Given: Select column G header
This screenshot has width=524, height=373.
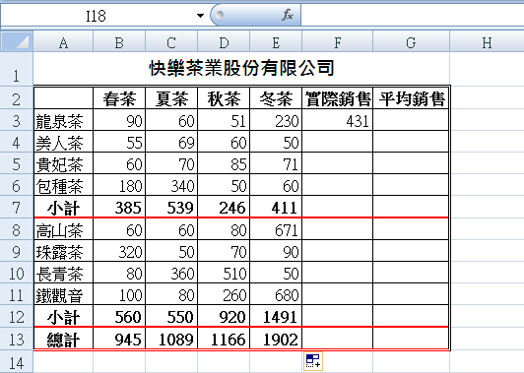Looking at the screenshot, I should 411,42.
